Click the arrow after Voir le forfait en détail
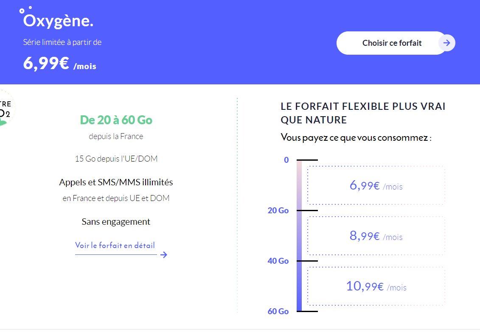 164,255
